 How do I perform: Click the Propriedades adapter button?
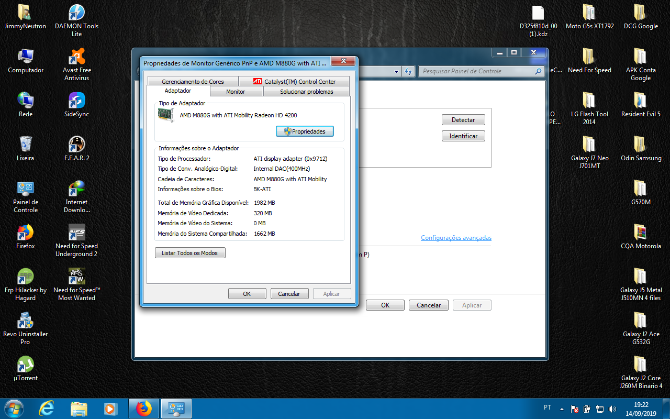tap(305, 131)
